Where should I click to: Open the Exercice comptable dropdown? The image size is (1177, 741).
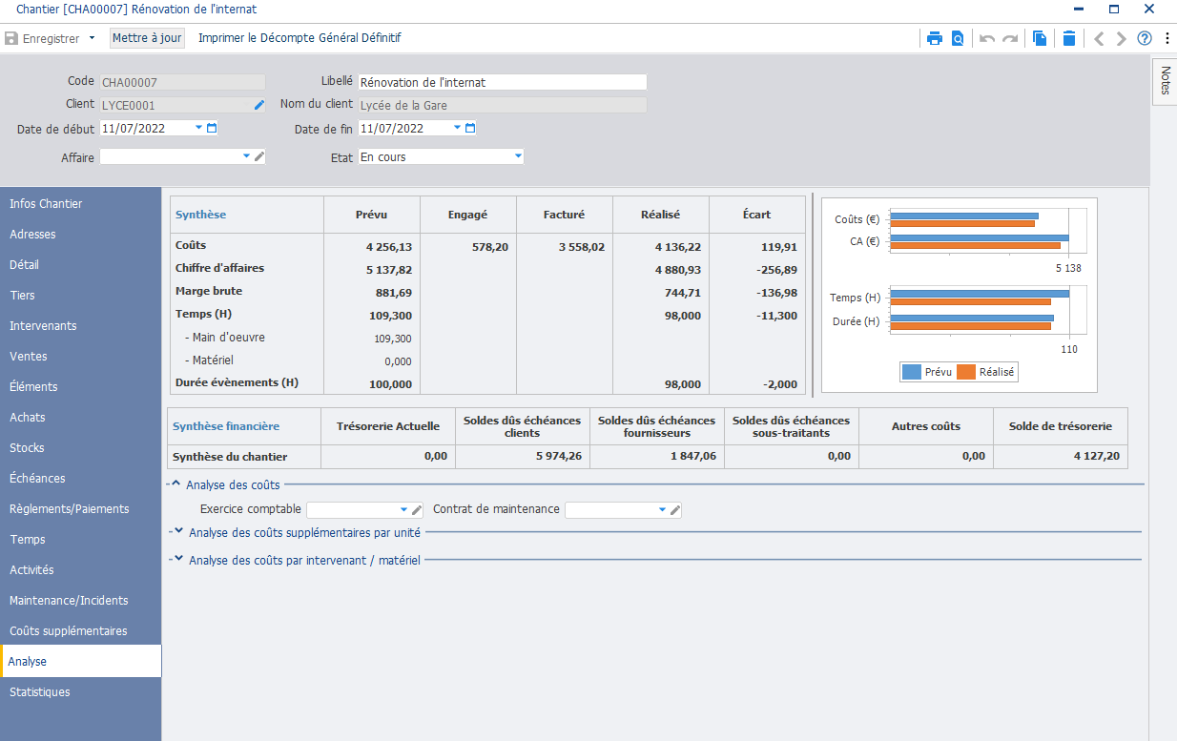(x=403, y=510)
